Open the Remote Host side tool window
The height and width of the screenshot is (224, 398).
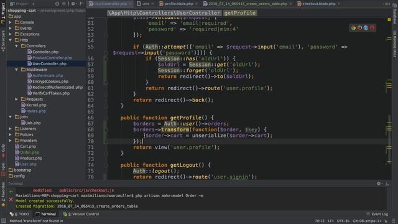coord(395,44)
